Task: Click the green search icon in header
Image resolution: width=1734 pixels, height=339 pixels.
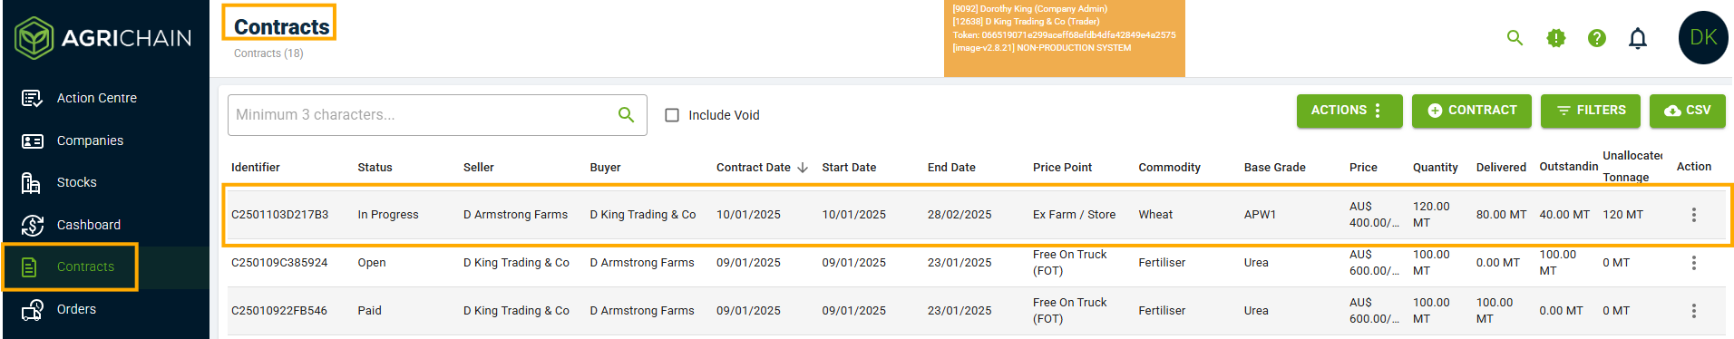Action: click(1515, 38)
